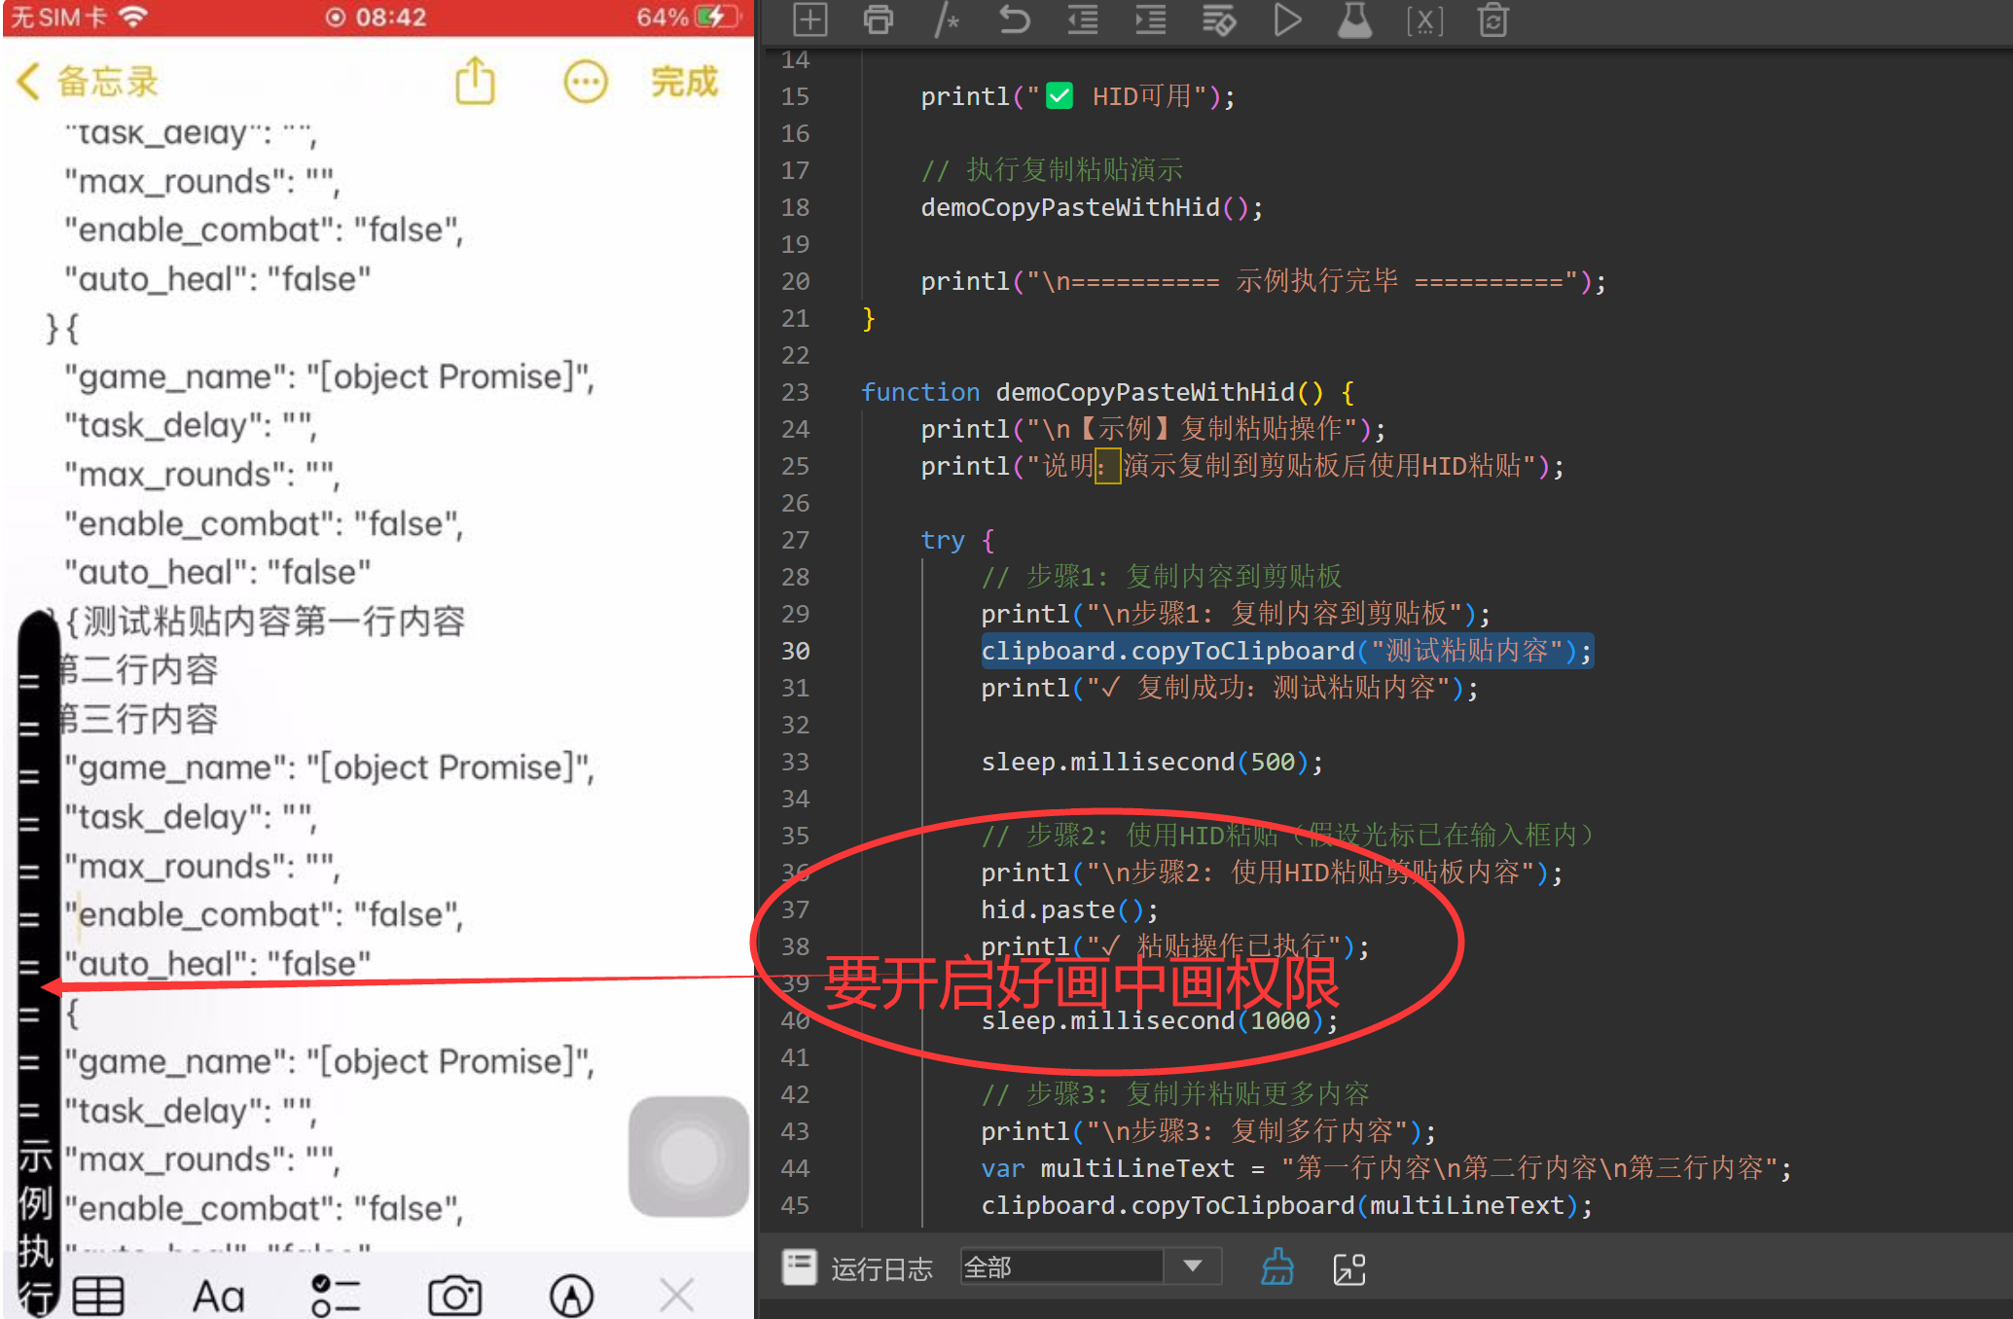Clear the log with broom icon
Viewport: 2013px width, 1319px height.
pos(1277,1267)
